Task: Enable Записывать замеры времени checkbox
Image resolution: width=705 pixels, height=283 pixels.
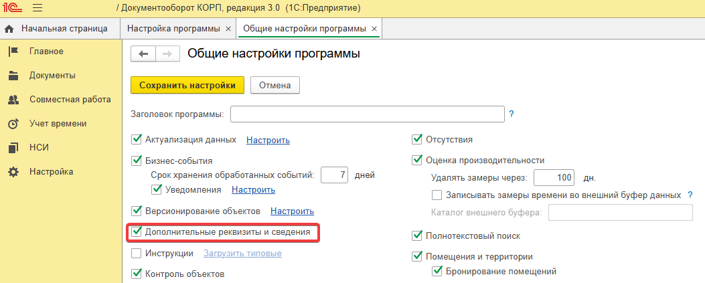Action: 437,195
